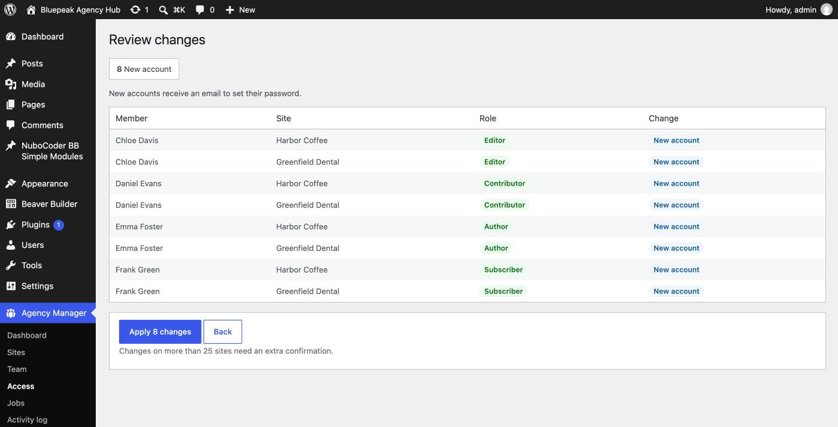Click the updates refresh icon
This screenshot has width=838, height=427.
click(x=135, y=10)
